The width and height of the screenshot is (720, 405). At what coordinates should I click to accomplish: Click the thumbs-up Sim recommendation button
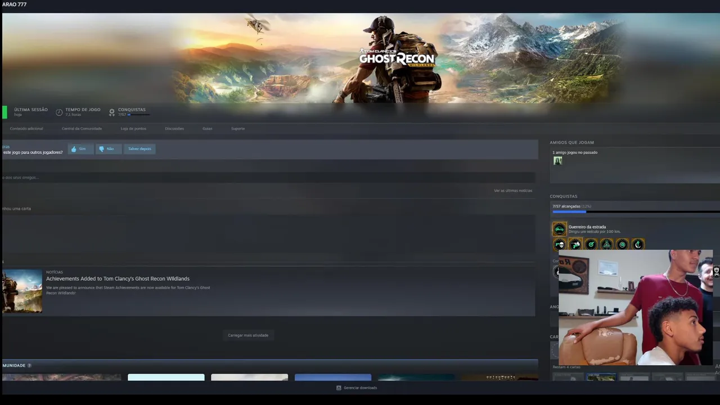coord(80,148)
